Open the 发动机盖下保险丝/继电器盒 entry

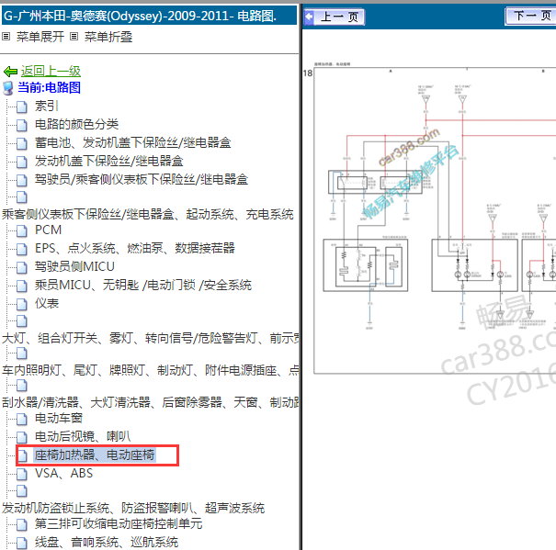[108, 161]
